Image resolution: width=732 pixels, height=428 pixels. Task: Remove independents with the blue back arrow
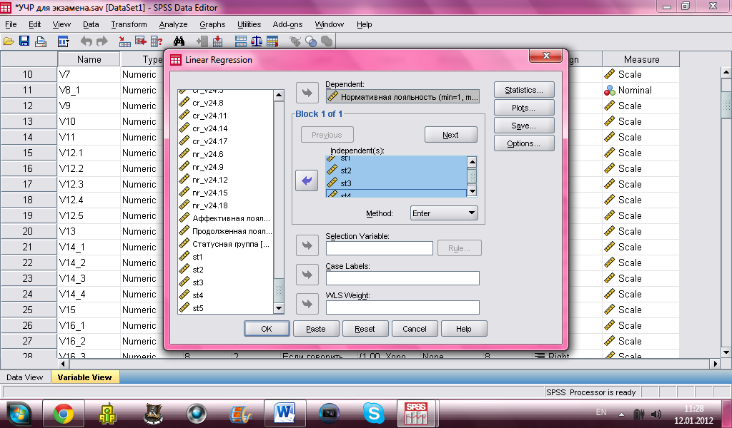click(x=307, y=180)
